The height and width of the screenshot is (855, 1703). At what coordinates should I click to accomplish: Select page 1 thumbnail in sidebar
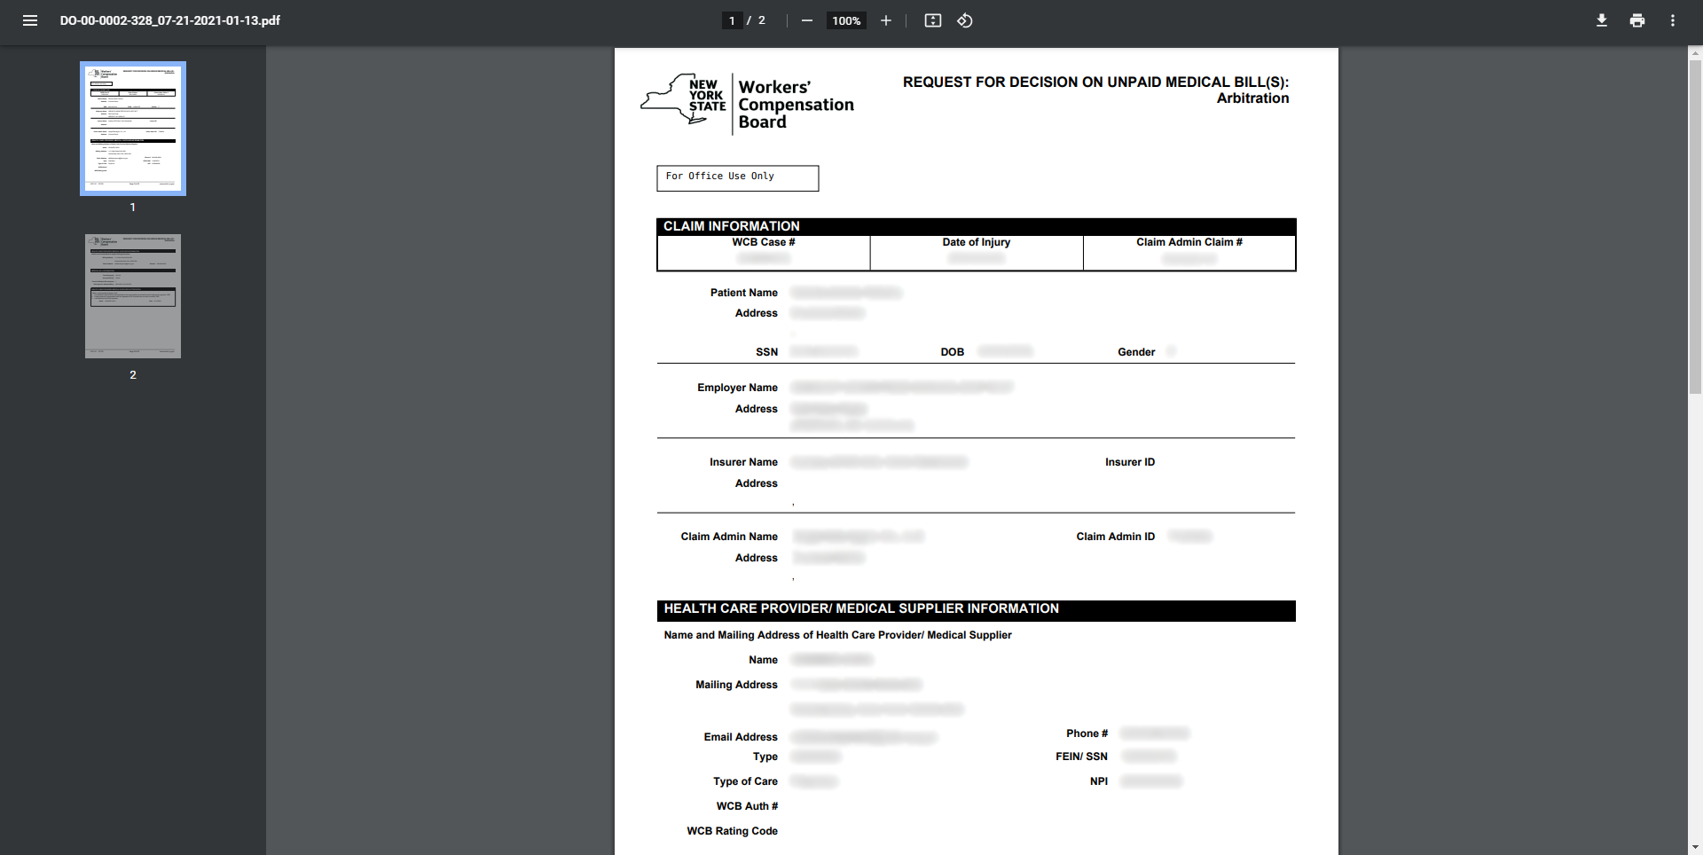click(133, 129)
